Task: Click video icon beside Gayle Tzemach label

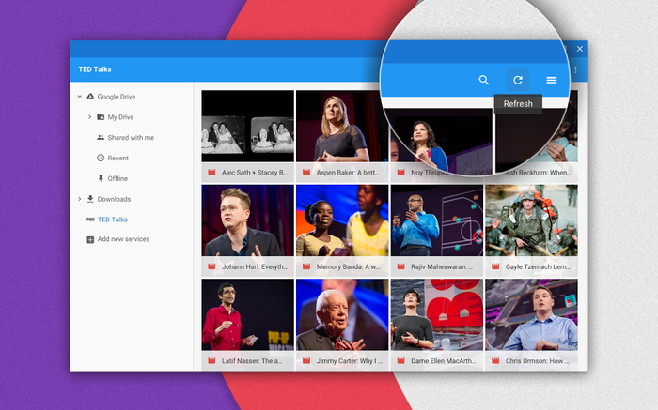Action: coord(495,266)
